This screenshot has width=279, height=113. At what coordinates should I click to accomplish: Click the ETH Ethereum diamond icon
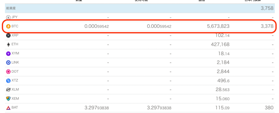click(8, 44)
